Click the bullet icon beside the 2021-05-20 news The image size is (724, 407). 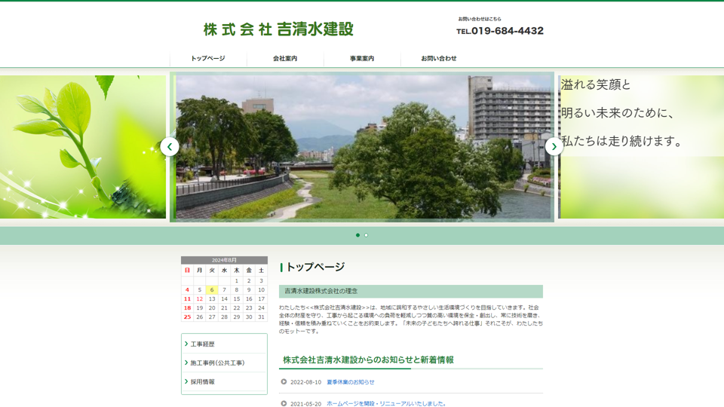284,403
